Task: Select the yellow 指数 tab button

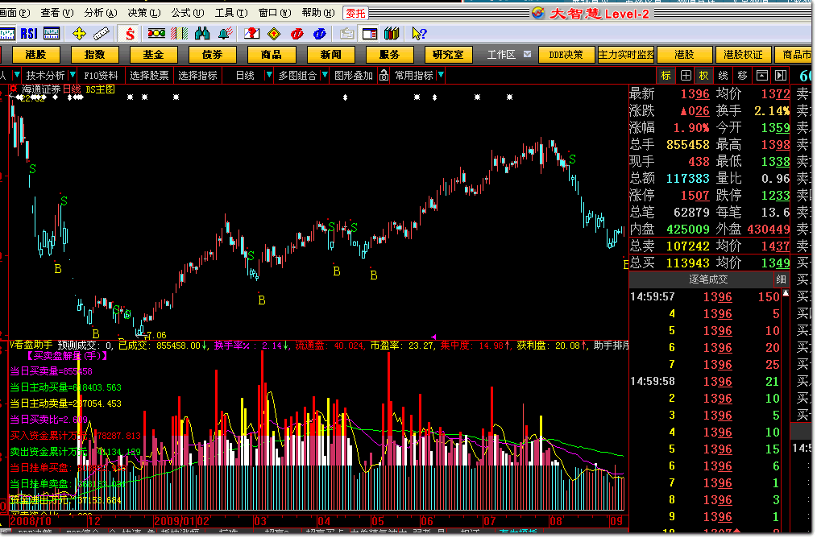Action: (x=94, y=55)
